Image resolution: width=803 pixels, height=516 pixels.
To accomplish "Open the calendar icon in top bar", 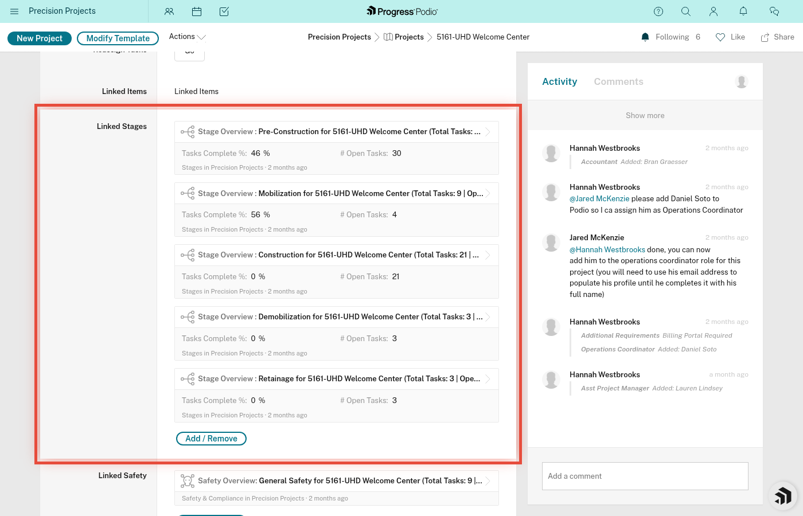I will point(197,11).
